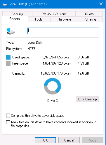The image size is (106, 145).
Task: Switch to the Sharing tab
Action: (91, 19)
